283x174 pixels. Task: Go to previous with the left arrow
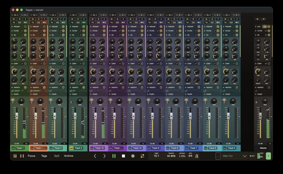(x=95, y=156)
